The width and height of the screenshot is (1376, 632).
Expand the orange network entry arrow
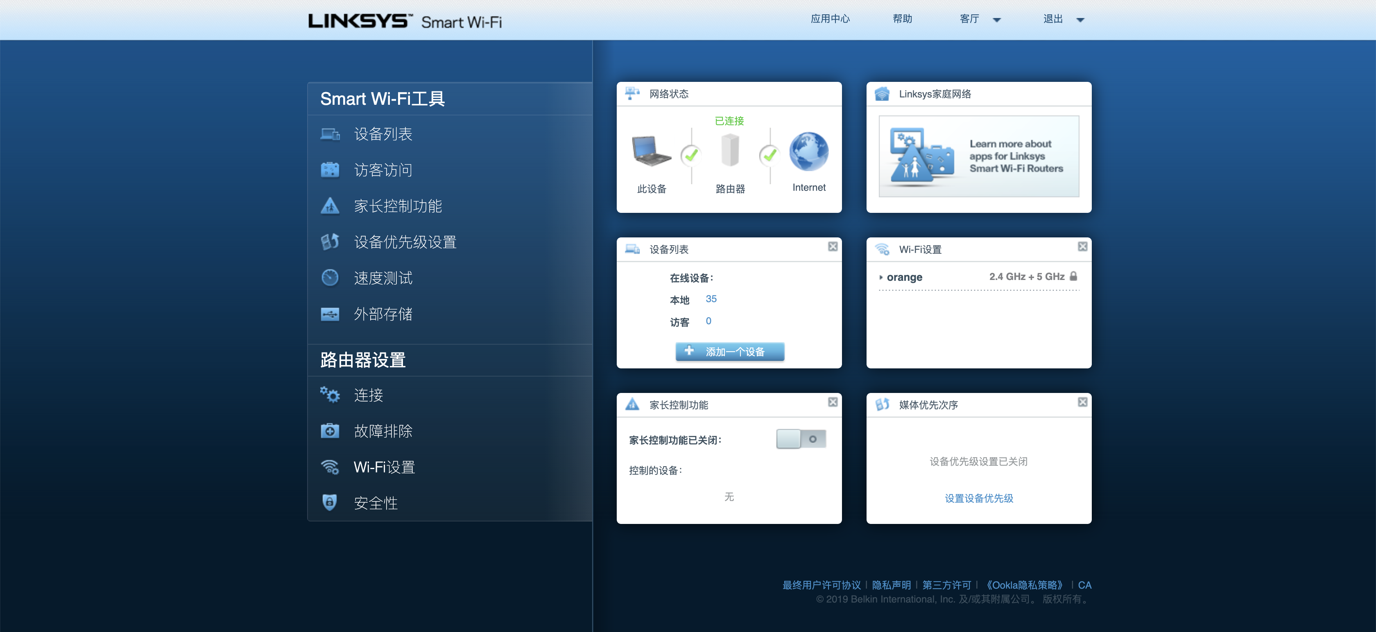pos(881,278)
